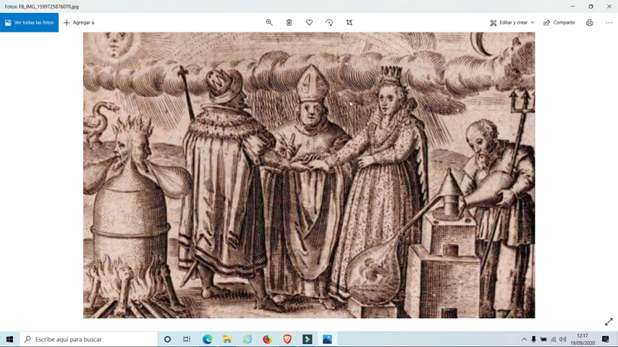Print the photo with the printer icon

pos(590,22)
